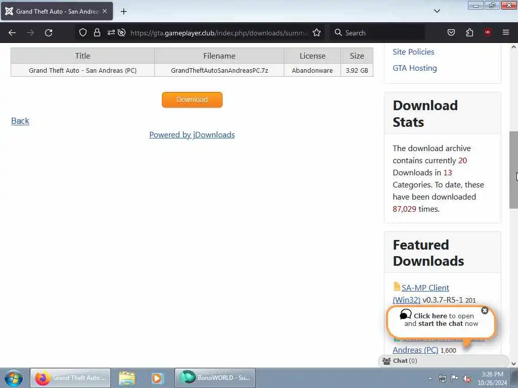518x388 pixels.
Task: Click the browser forward arrow
Action: [x=30, y=33]
